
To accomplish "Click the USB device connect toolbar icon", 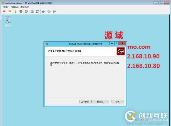I will [54, 11].
